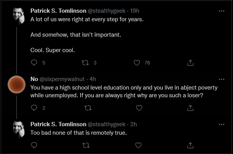
Task: Like the sixpennywalnut reply
Action: coord(139,108)
